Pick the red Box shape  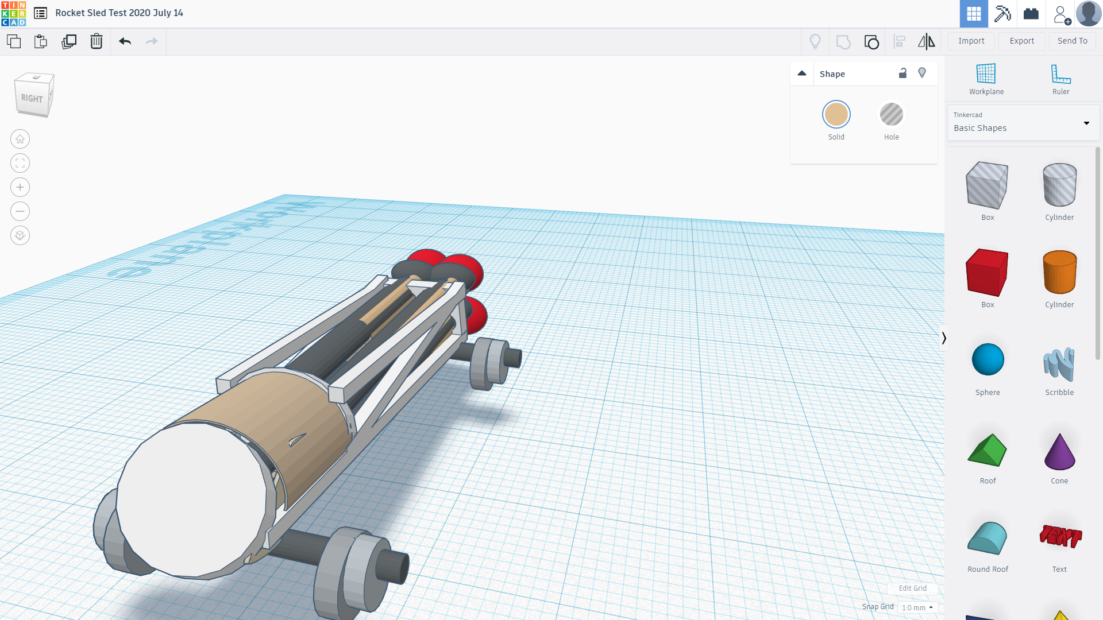click(987, 273)
